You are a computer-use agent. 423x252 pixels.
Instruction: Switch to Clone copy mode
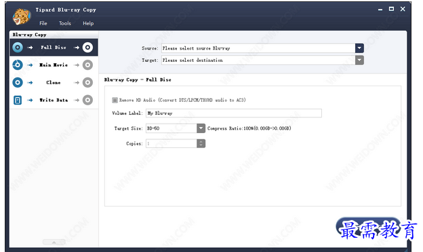[x=54, y=82]
